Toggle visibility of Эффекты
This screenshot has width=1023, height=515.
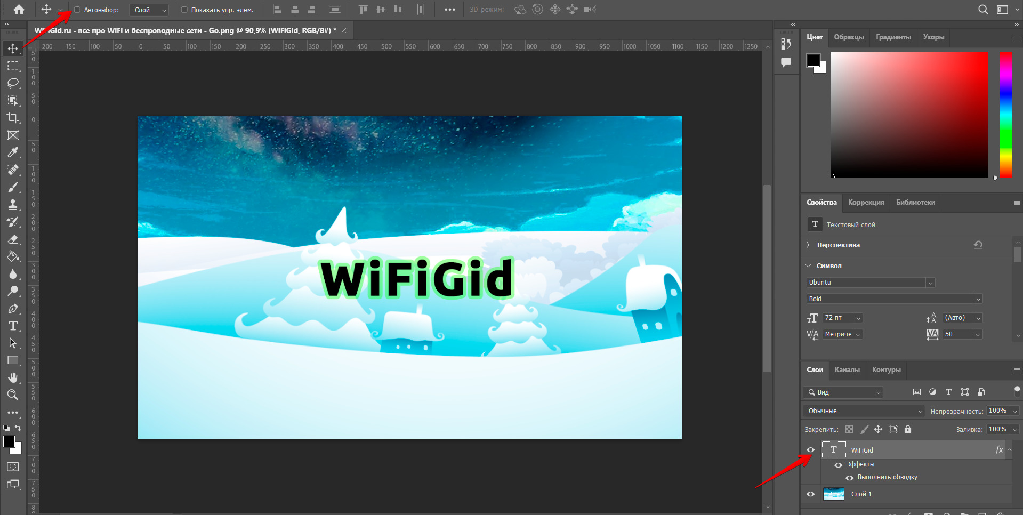tap(839, 465)
